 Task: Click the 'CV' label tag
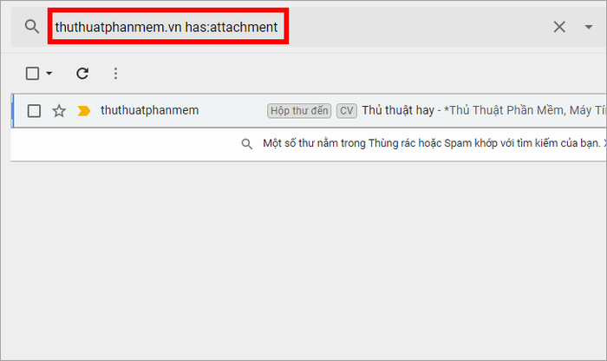347,111
